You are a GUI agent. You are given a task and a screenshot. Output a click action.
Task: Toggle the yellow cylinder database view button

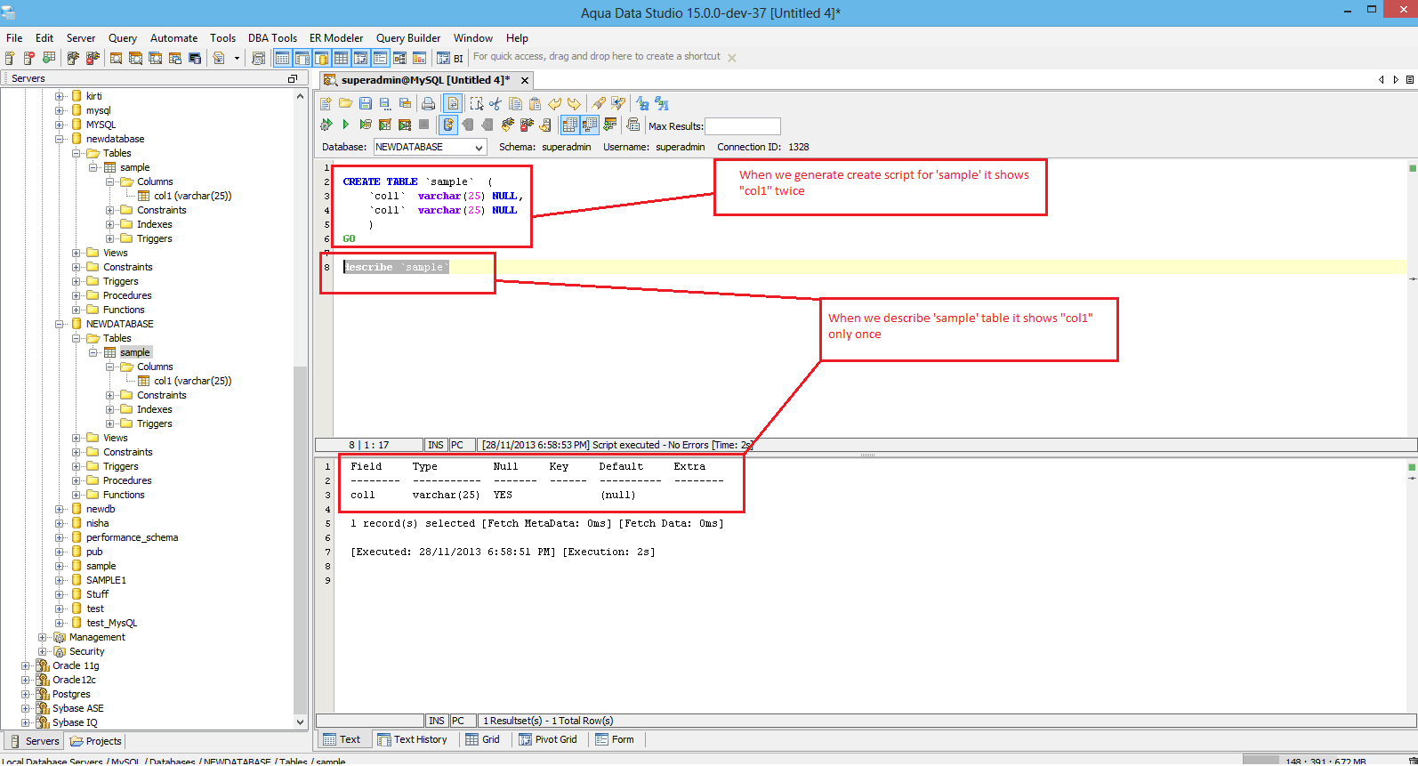[x=321, y=58]
